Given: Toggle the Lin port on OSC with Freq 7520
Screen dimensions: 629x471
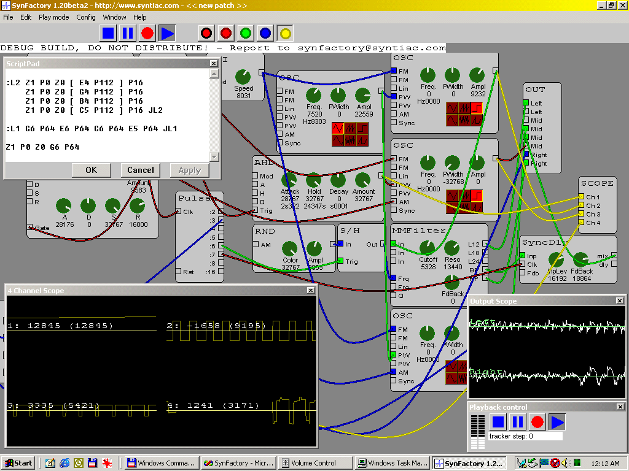Looking at the screenshot, I should point(280,109).
